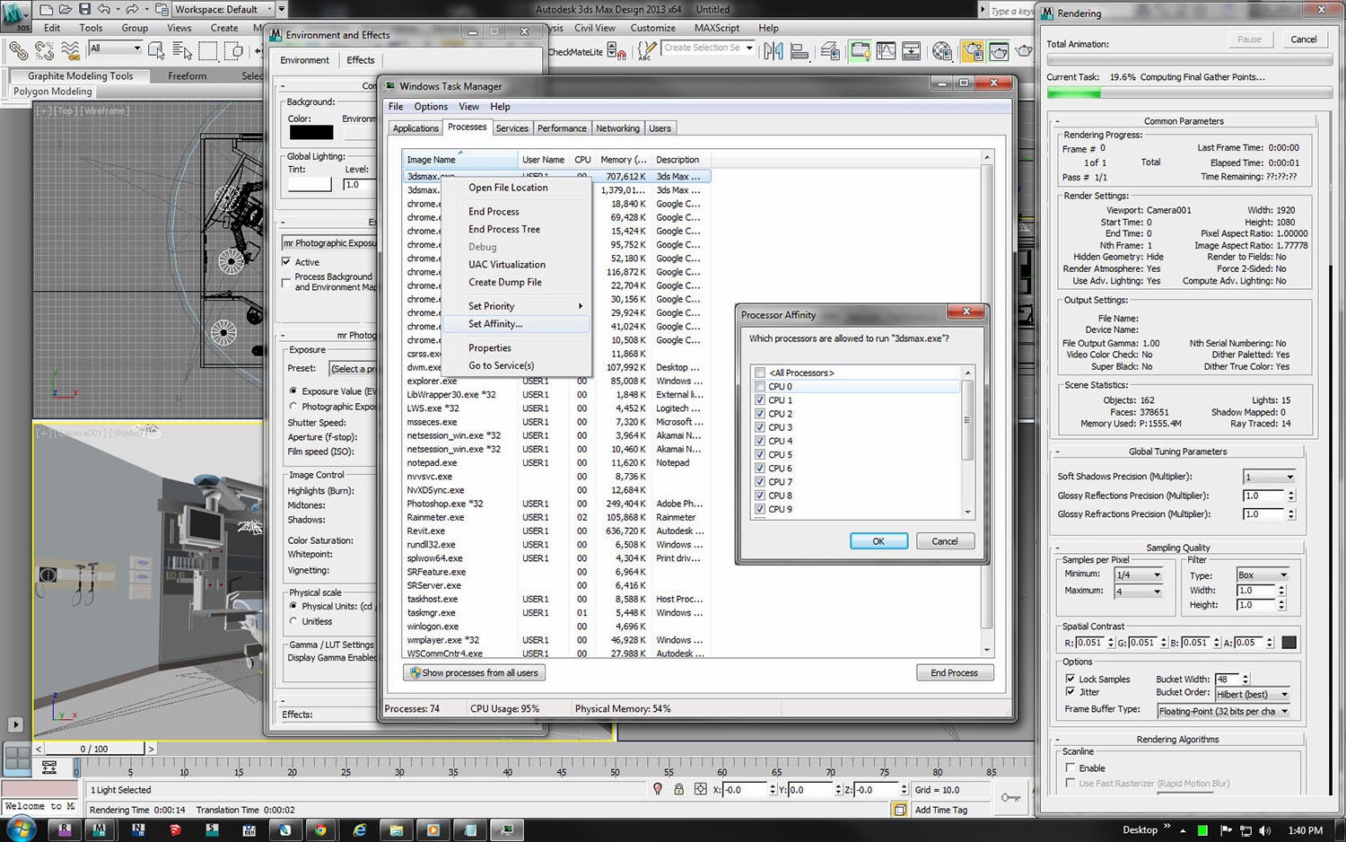This screenshot has height=842, width=1346.
Task: Switch to the Effects tab
Action: 361,60
